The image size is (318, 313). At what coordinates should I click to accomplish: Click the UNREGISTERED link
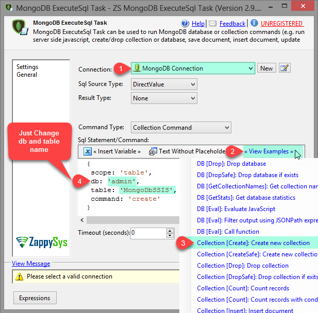282,24
